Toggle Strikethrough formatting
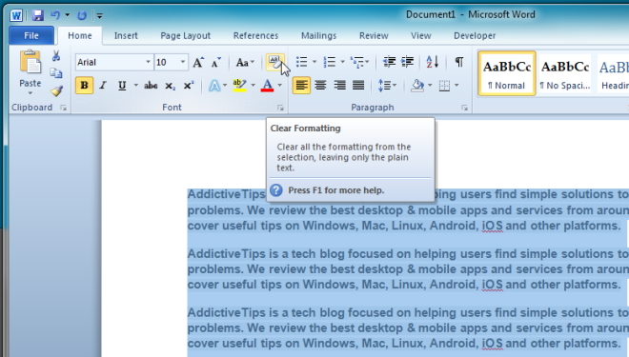Screen dimensions: 629x357 click(x=151, y=86)
